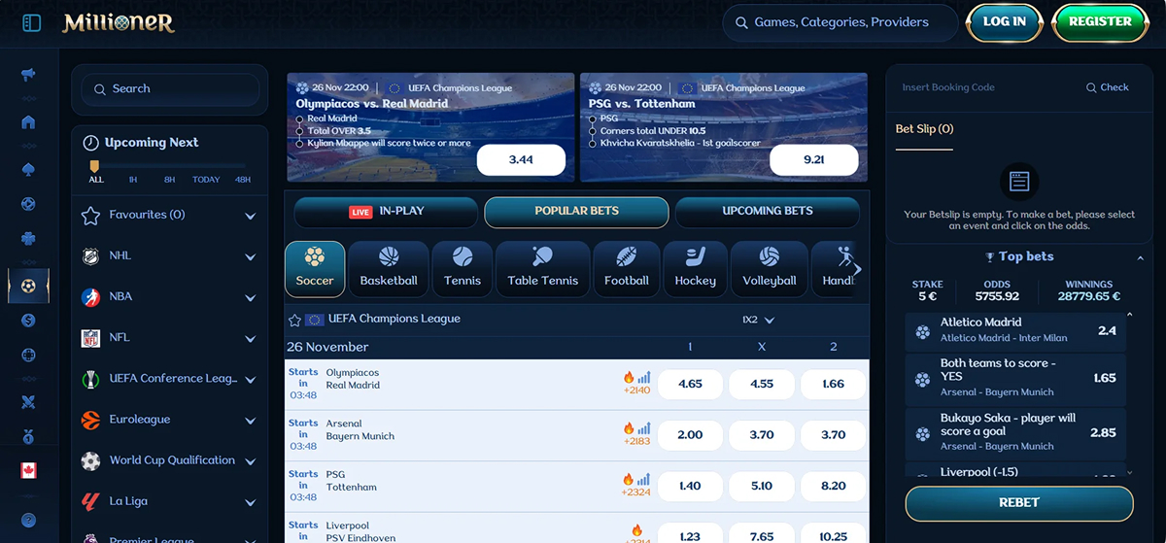This screenshot has height=543, width=1166.
Task: Select the Basketball sport icon
Action: tap(389, 267)
